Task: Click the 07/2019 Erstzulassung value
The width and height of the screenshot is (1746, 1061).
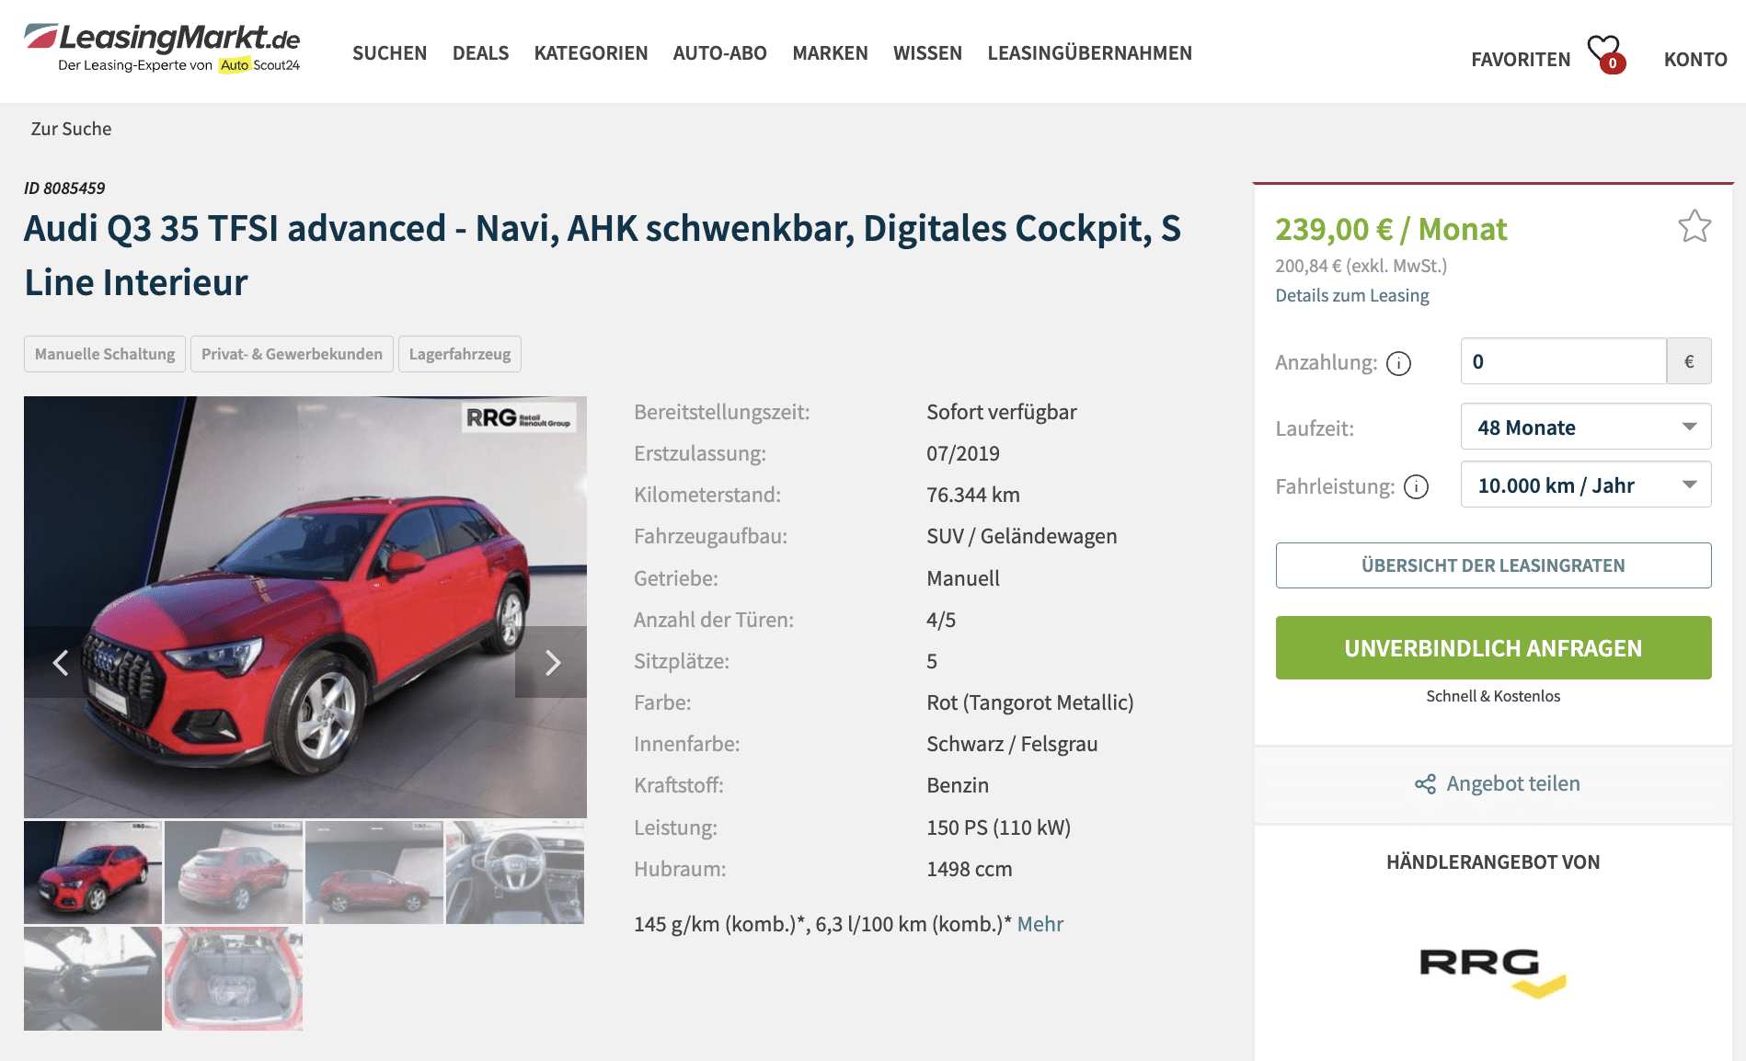Action: 962,453
